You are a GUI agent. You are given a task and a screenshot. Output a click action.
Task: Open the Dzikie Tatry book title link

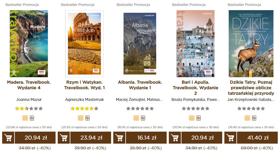click(x=251, y=88)
